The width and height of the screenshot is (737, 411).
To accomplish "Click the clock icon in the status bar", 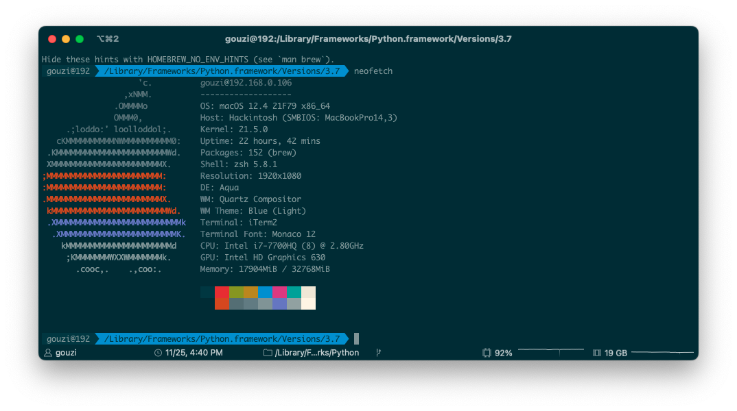I will [x=158, y=353].
